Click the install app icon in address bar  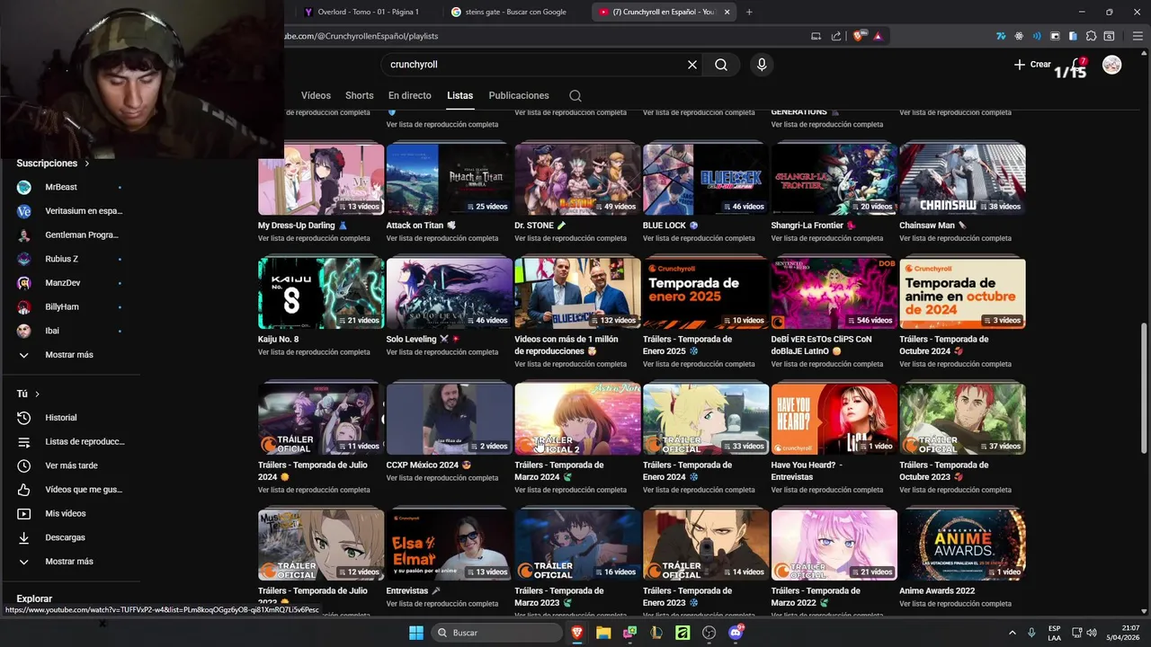coord(816,36)
